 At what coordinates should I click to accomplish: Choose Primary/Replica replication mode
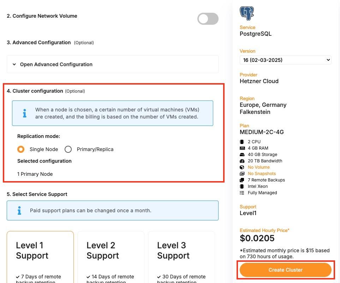(x=68, y=149)
